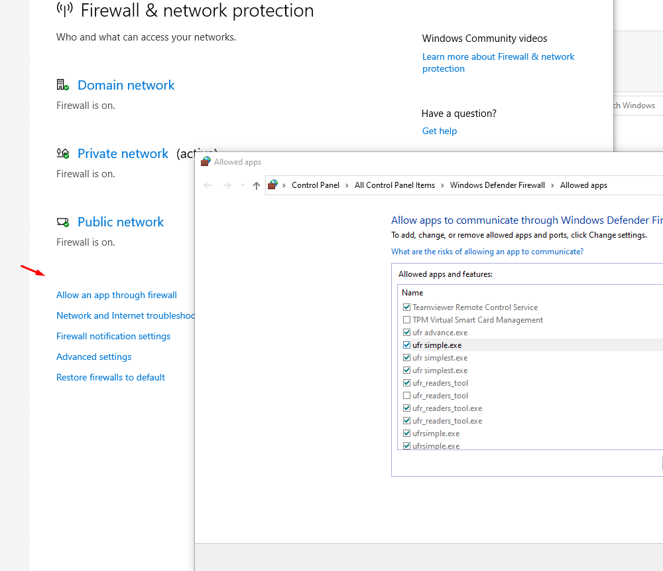Select Allowed apps breadcrumb

583,185
